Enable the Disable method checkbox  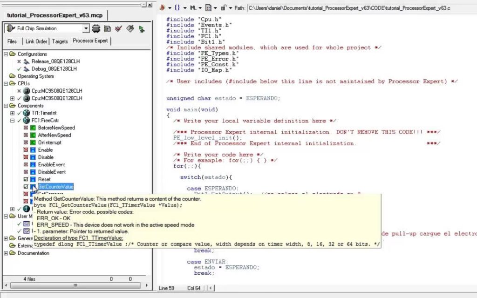26,157
